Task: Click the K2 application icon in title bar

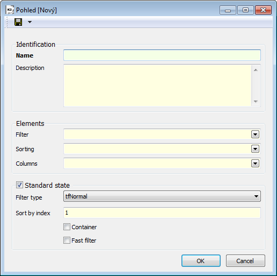Action: point(10,10)
